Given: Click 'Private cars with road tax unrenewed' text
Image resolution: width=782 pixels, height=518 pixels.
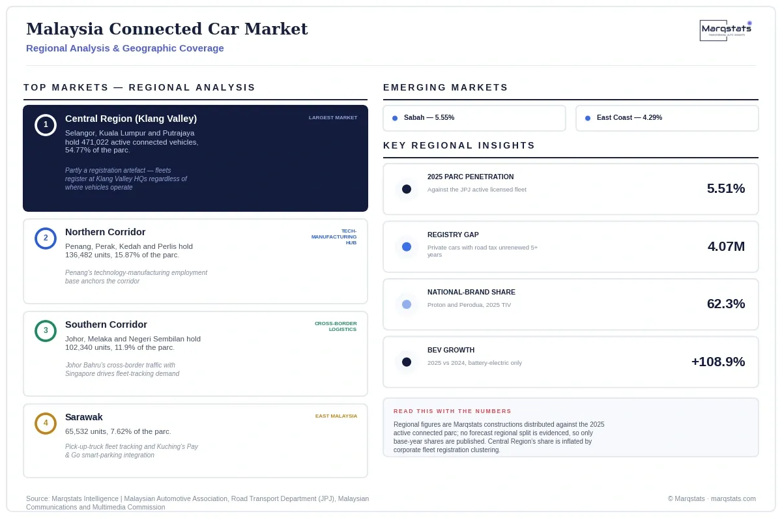Looking at the screenshot, I should pyautogui.click(x=482, y=251).
